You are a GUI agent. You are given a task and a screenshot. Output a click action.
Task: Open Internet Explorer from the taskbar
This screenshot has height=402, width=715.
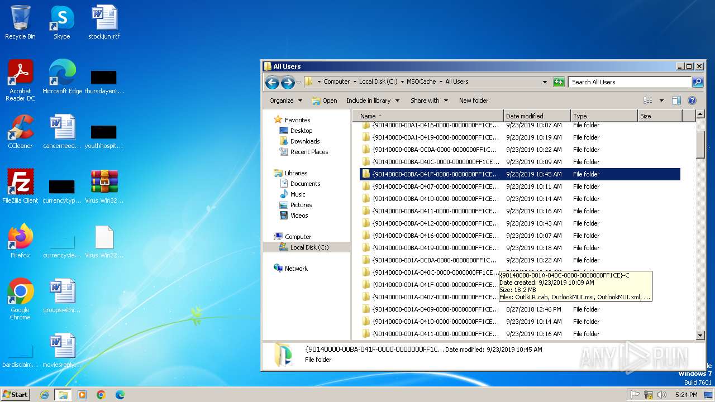point(44,395)
